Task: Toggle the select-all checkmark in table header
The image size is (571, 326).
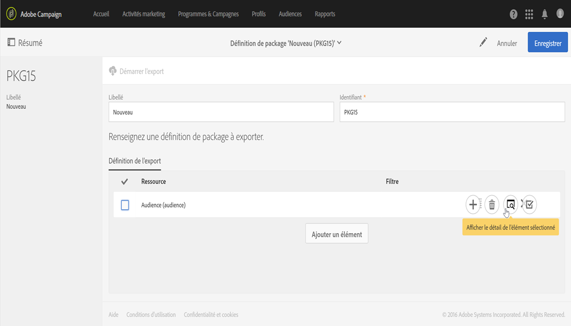Action: (124, 181)
